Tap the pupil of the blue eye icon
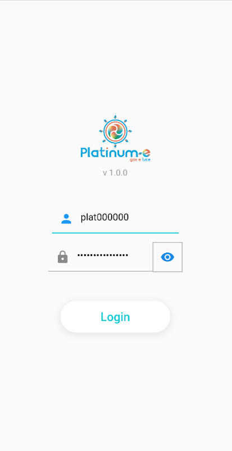 coord(167,257)
